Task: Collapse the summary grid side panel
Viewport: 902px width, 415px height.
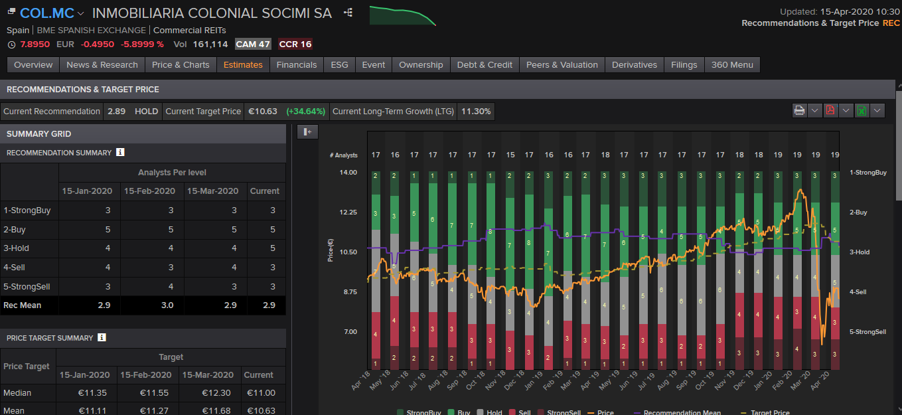Action: coord(307,131)
